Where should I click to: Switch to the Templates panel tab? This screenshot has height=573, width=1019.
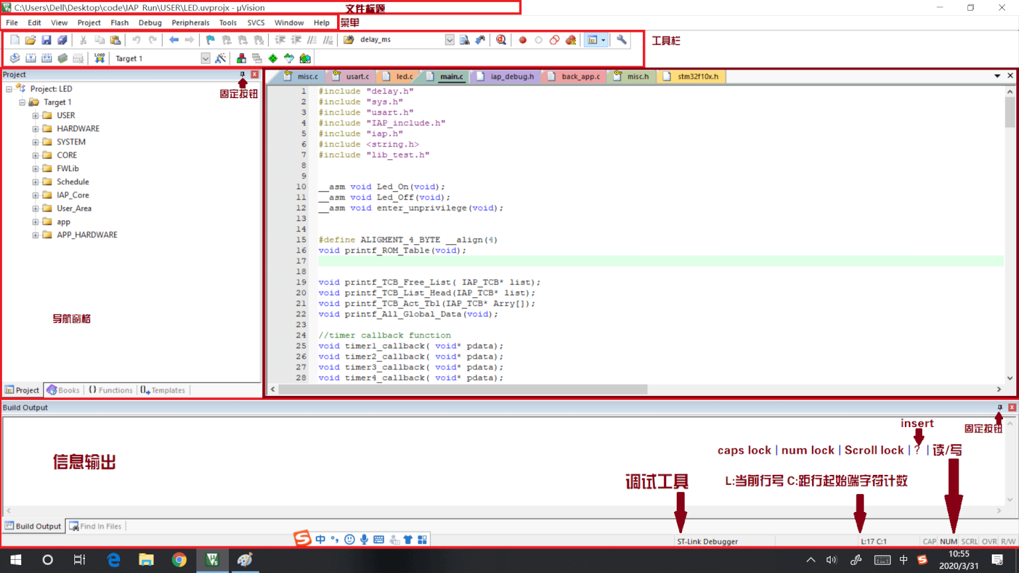pos(163,390)
